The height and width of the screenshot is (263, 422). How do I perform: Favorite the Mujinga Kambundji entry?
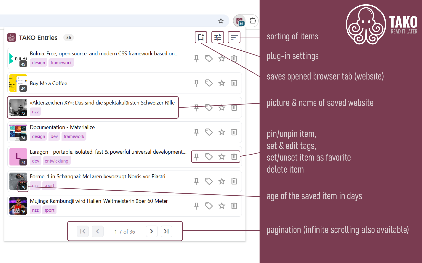click(222, 206)
